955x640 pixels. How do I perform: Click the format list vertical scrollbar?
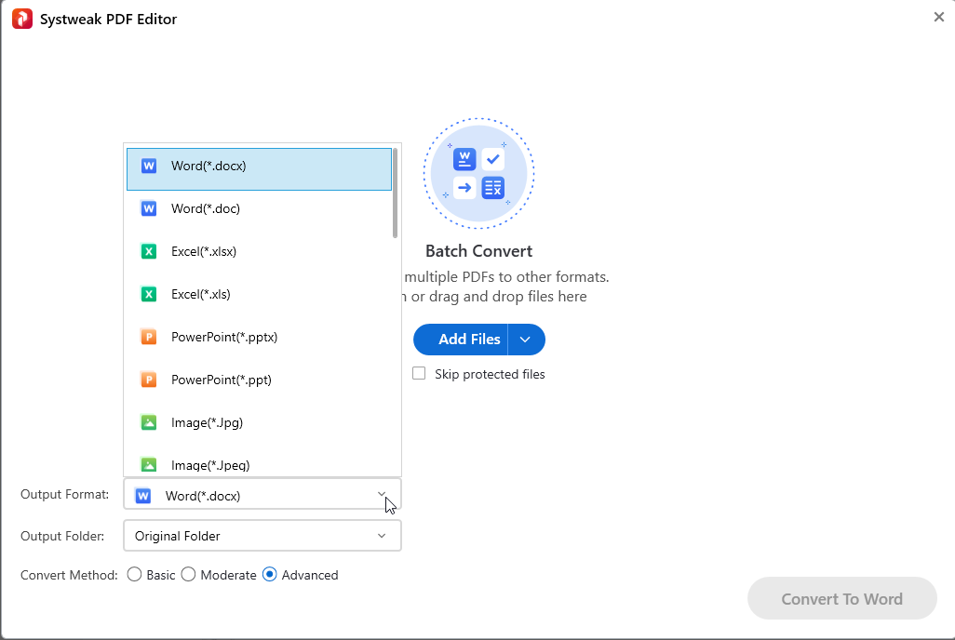395,193
